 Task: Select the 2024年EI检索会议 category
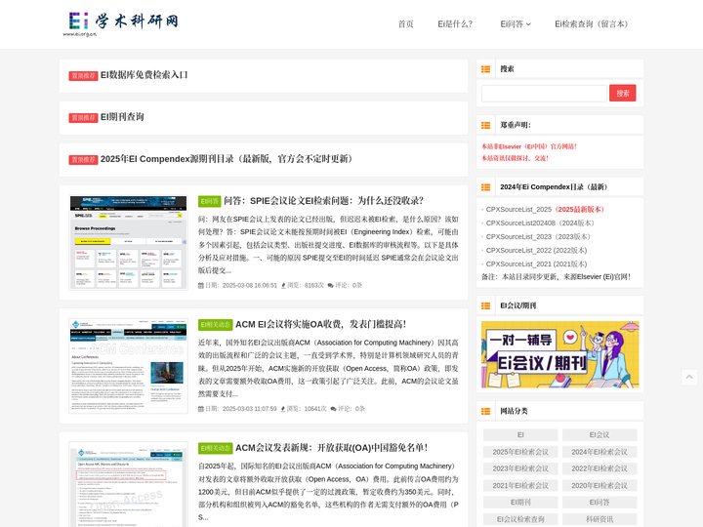(x=600, y=452)
